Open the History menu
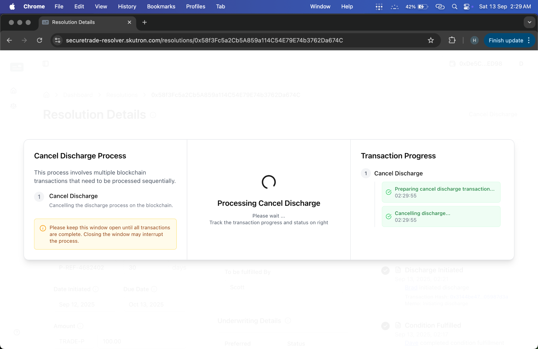This screenshot has width=538, height=349. 127,7
